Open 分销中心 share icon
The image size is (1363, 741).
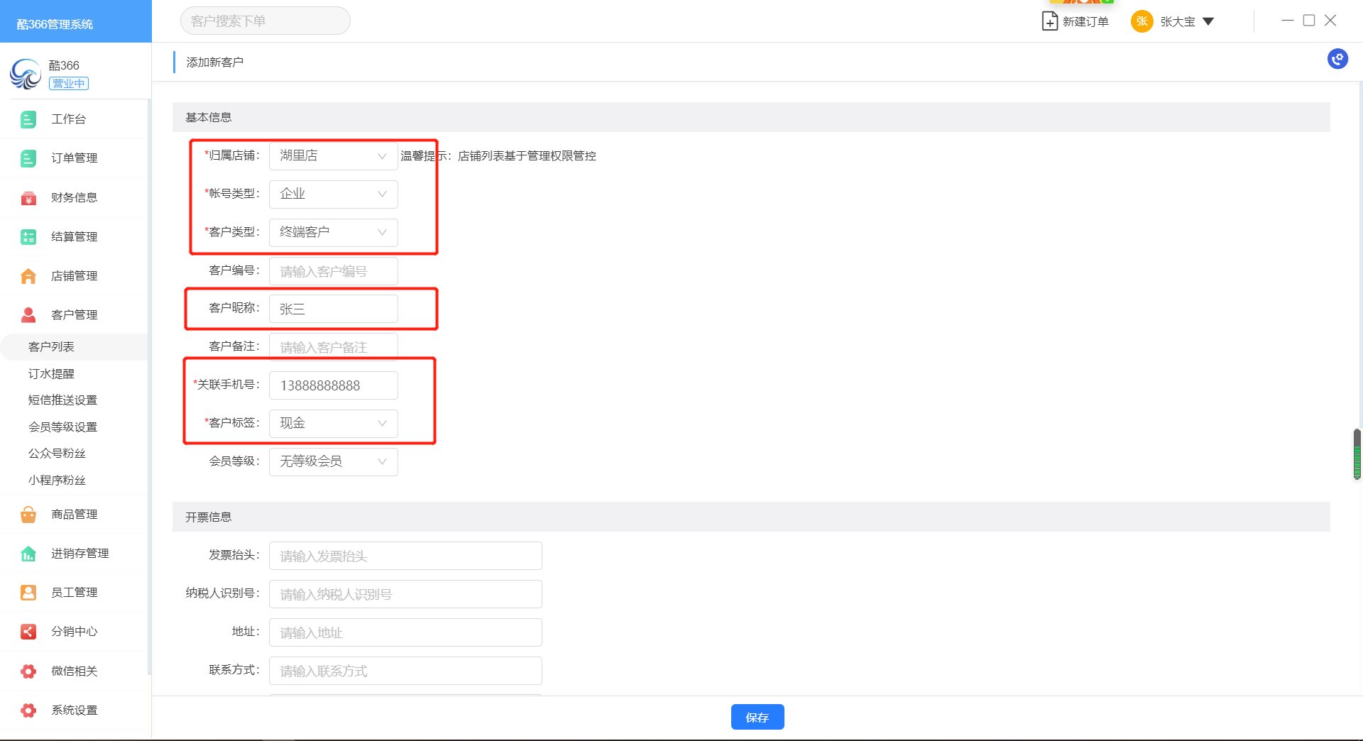click(28, 632)
